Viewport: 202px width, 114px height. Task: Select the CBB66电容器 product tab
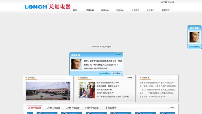92,108
